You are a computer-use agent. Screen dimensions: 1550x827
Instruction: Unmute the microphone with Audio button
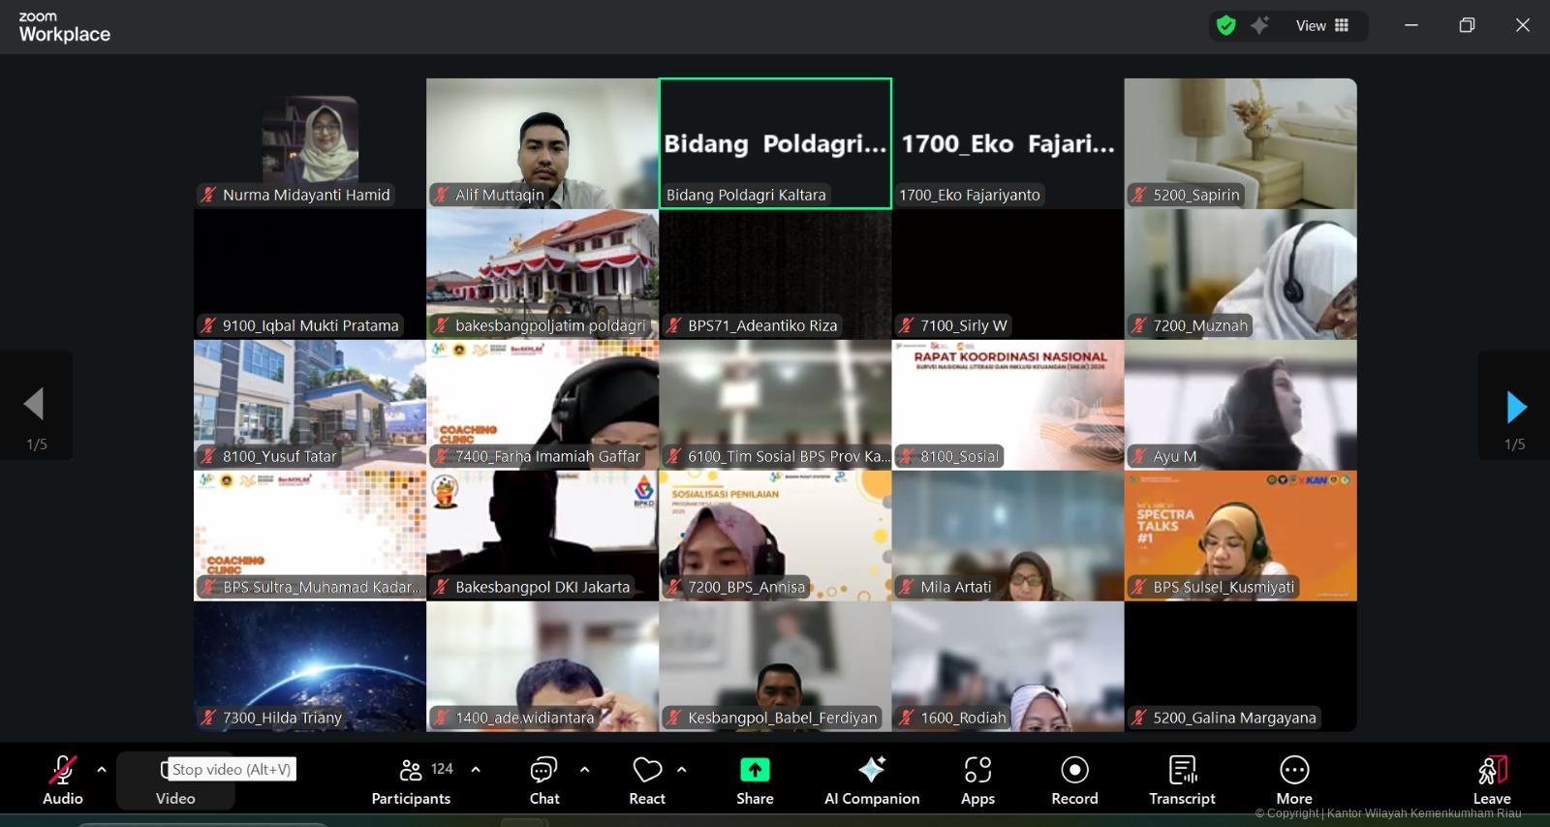click(x=62, y=781)
